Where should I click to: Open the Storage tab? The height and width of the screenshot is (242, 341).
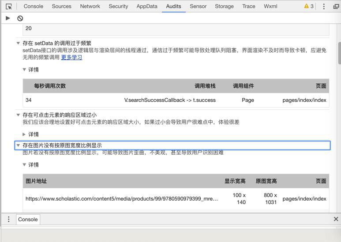pyautogui.click(x=224, y=6)
